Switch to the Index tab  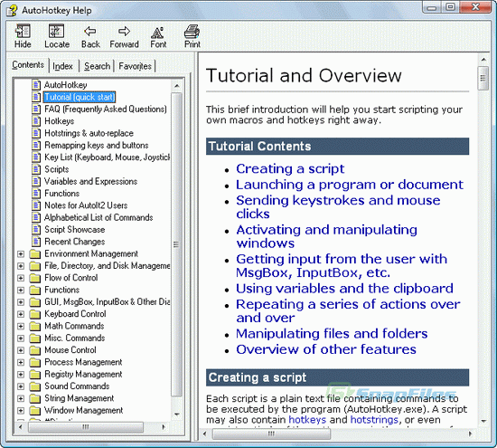point(62,66)
